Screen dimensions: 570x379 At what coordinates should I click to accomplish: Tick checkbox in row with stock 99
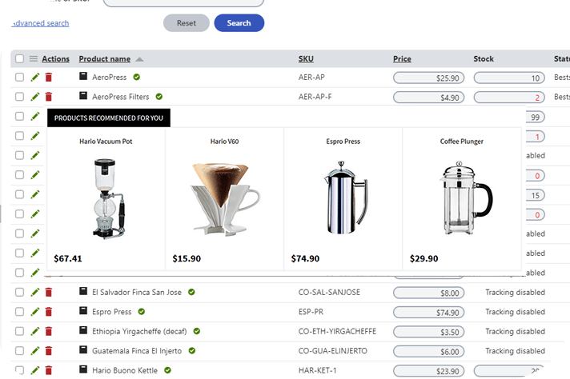coord(20,117)
